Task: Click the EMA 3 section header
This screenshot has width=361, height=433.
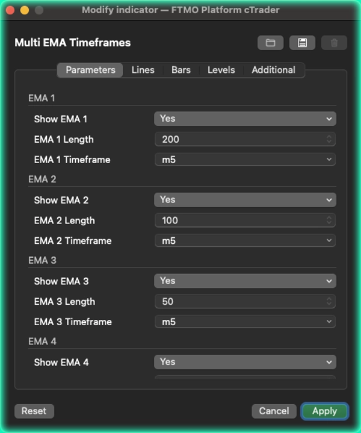Action: (42, 260)
